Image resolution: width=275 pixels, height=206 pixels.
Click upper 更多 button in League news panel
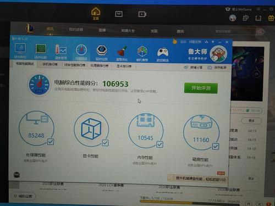[x=251, y=121]
